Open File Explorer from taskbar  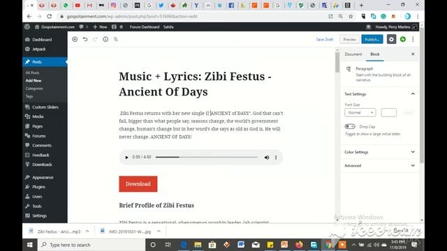tap(198, 245)
